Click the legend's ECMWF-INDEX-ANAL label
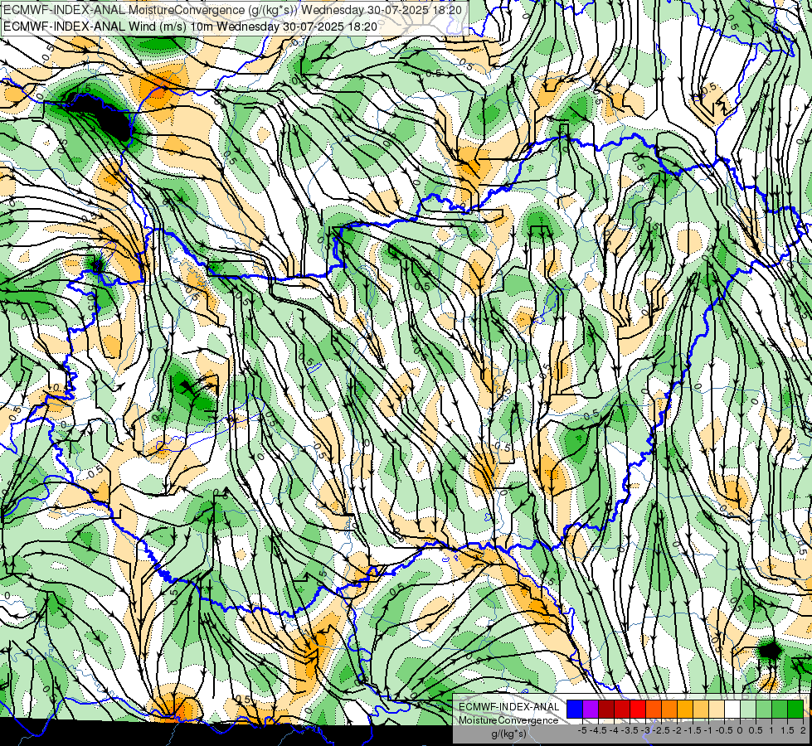Image resolution: width=812 pixels, height=746 pixels. [x=508, y=707]
